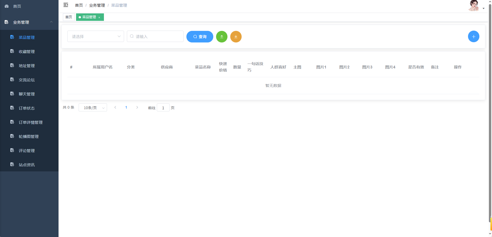
Task: Switch to the 首页 tab
Action: click(x=69, y=17)
